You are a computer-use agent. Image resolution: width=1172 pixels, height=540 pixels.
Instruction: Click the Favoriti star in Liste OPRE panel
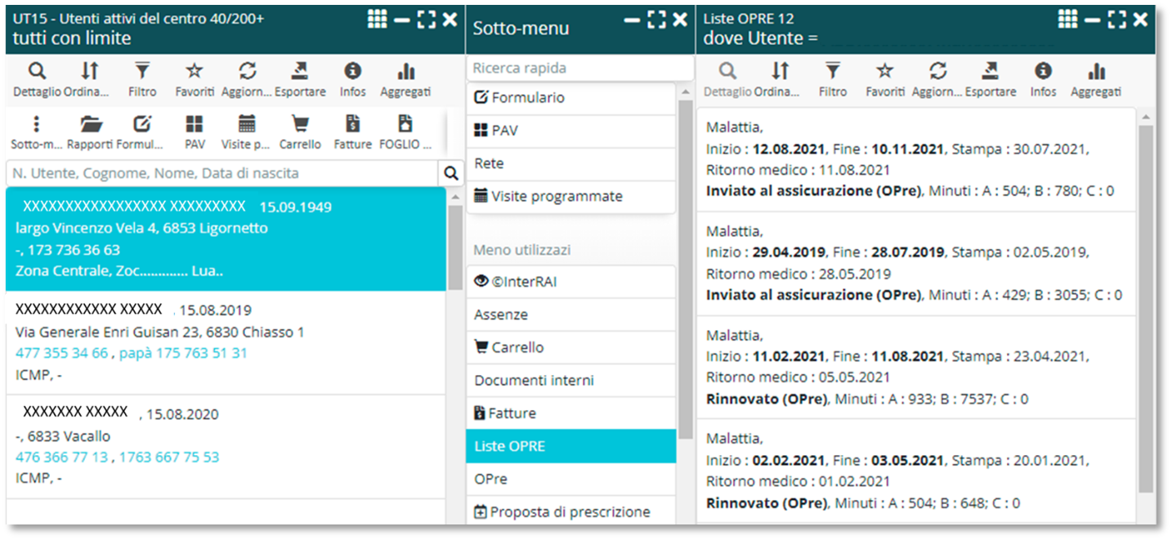pos(884,71)
